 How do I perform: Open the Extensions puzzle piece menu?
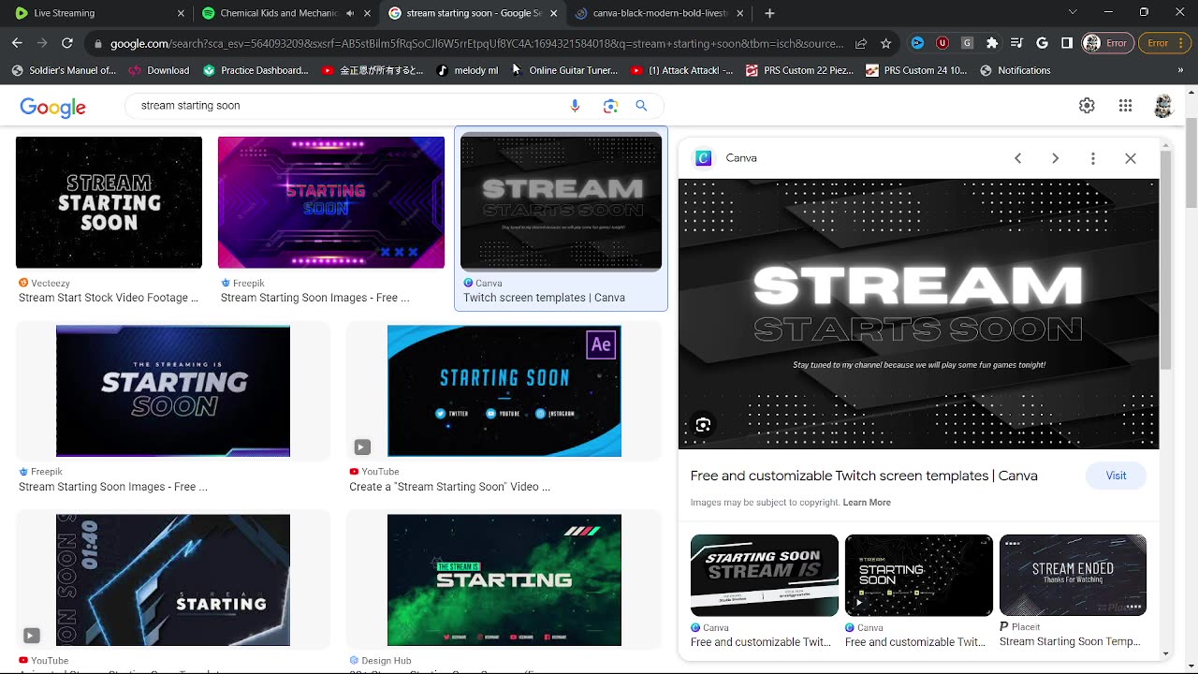point(992,43)
